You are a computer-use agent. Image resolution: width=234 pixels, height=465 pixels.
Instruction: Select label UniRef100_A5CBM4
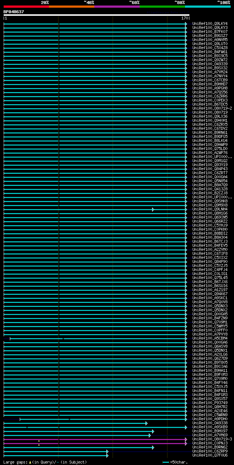(210, 338)
